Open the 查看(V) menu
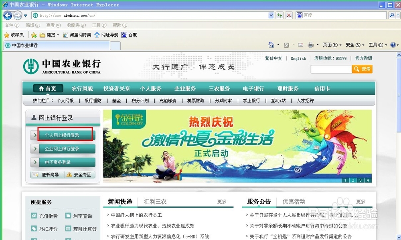The height and width of the screenshot is (240, 401). (x=53, y=25)
